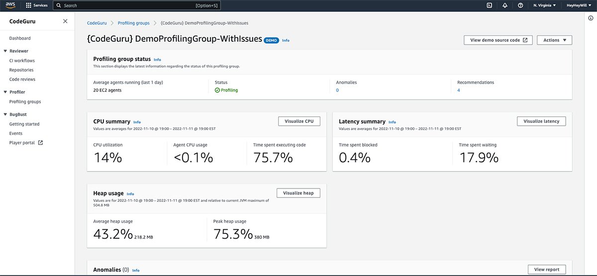
Task: Open the help question mark icon
Action: click(520, 5)
